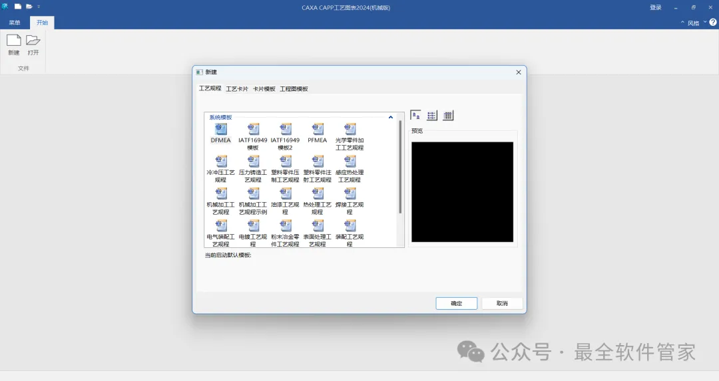The image size is (719, 381).
Task: Collapse the 系统模板 group
Action: 391,117
